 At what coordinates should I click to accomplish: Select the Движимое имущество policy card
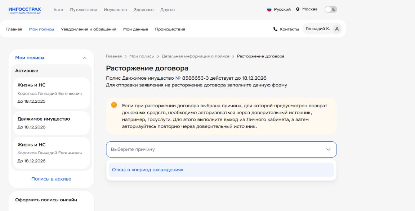51,123
